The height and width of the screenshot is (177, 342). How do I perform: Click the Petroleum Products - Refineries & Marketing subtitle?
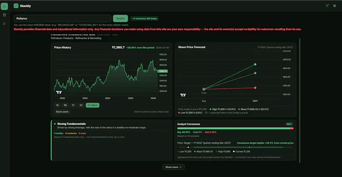tap(76, 38)
